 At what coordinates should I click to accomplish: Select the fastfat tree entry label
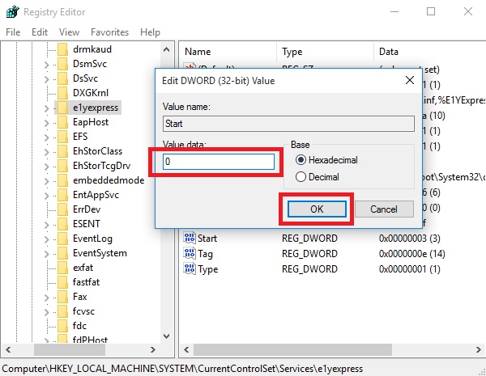click(86, 282)
